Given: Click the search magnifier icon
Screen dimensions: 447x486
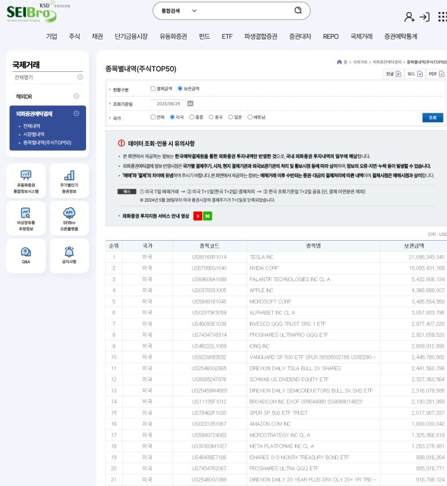Looking at the screenshot, I should (x=298, y=10).
